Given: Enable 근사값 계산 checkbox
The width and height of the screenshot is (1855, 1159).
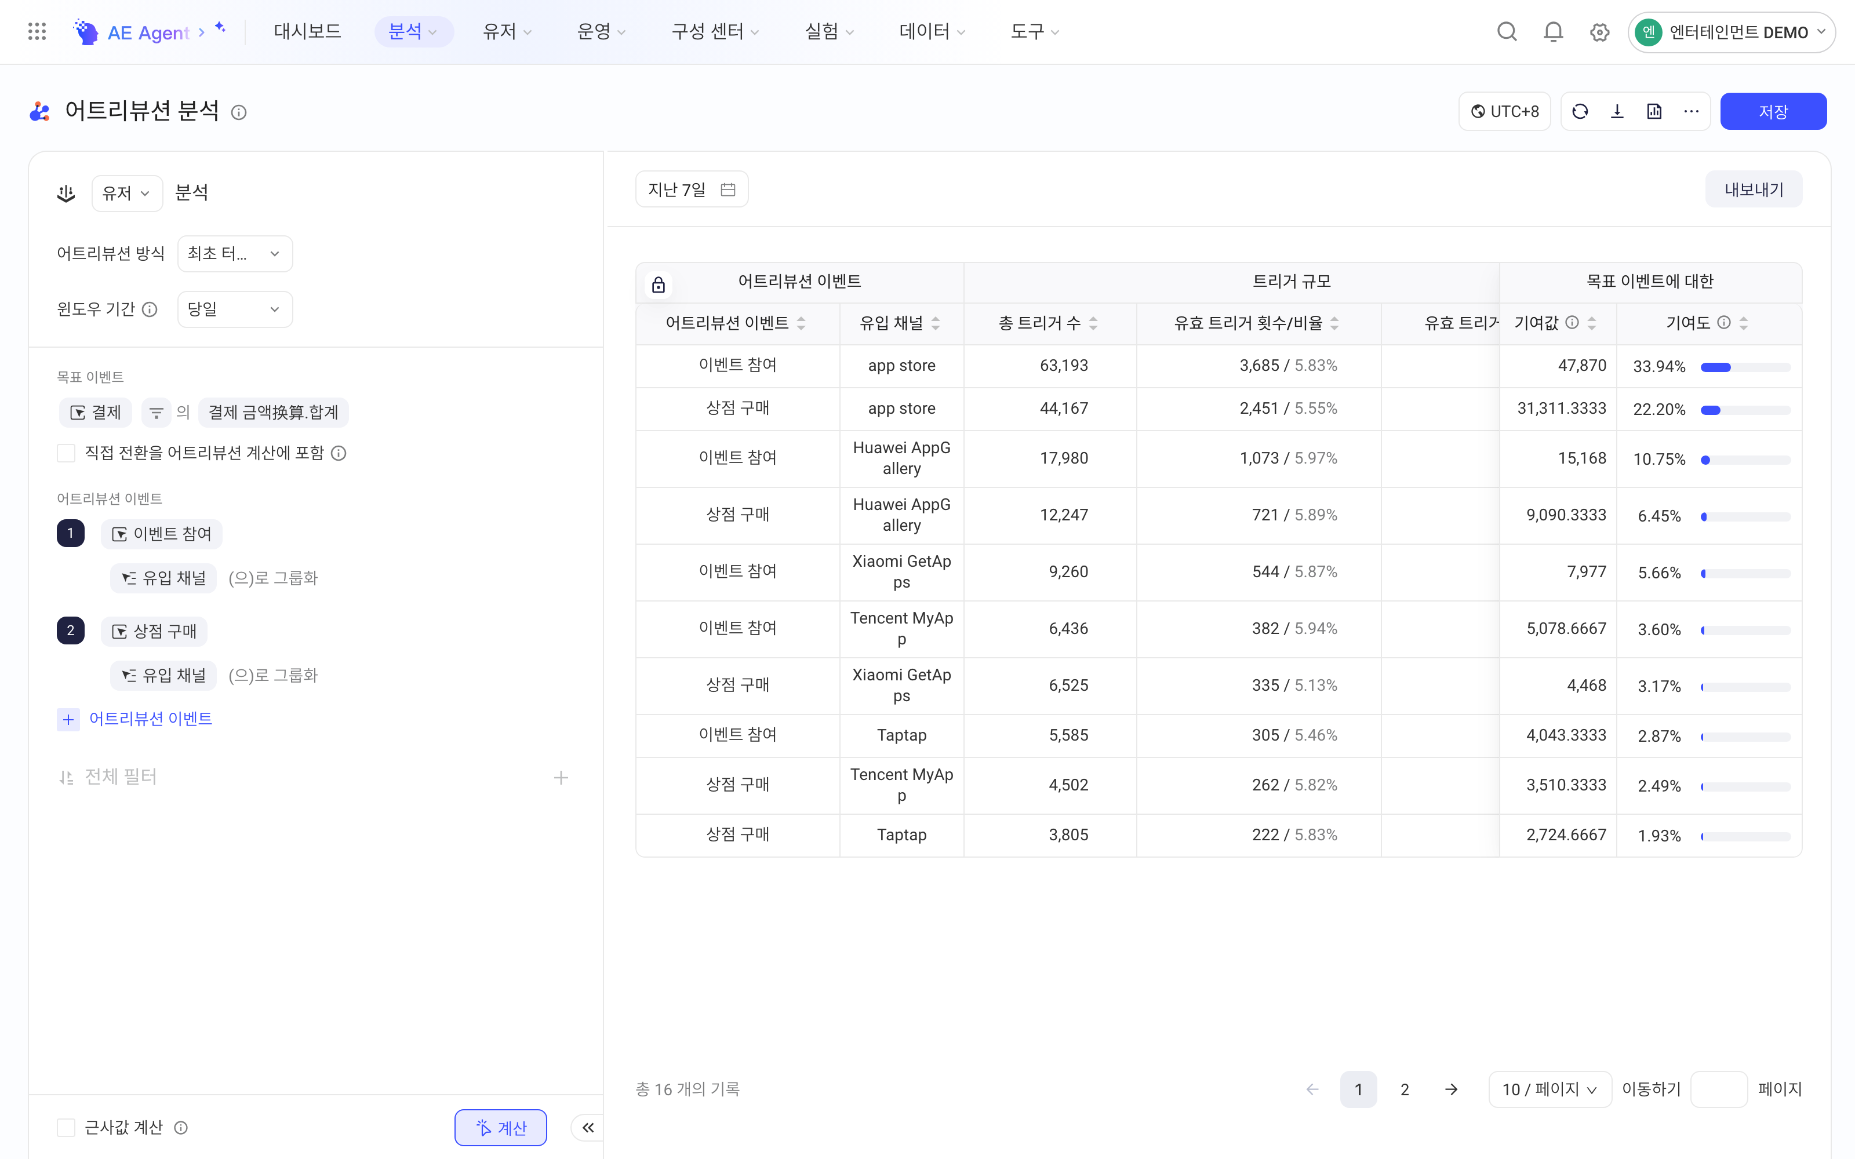Looking at the screenshot, I should tap(66, 1128).
